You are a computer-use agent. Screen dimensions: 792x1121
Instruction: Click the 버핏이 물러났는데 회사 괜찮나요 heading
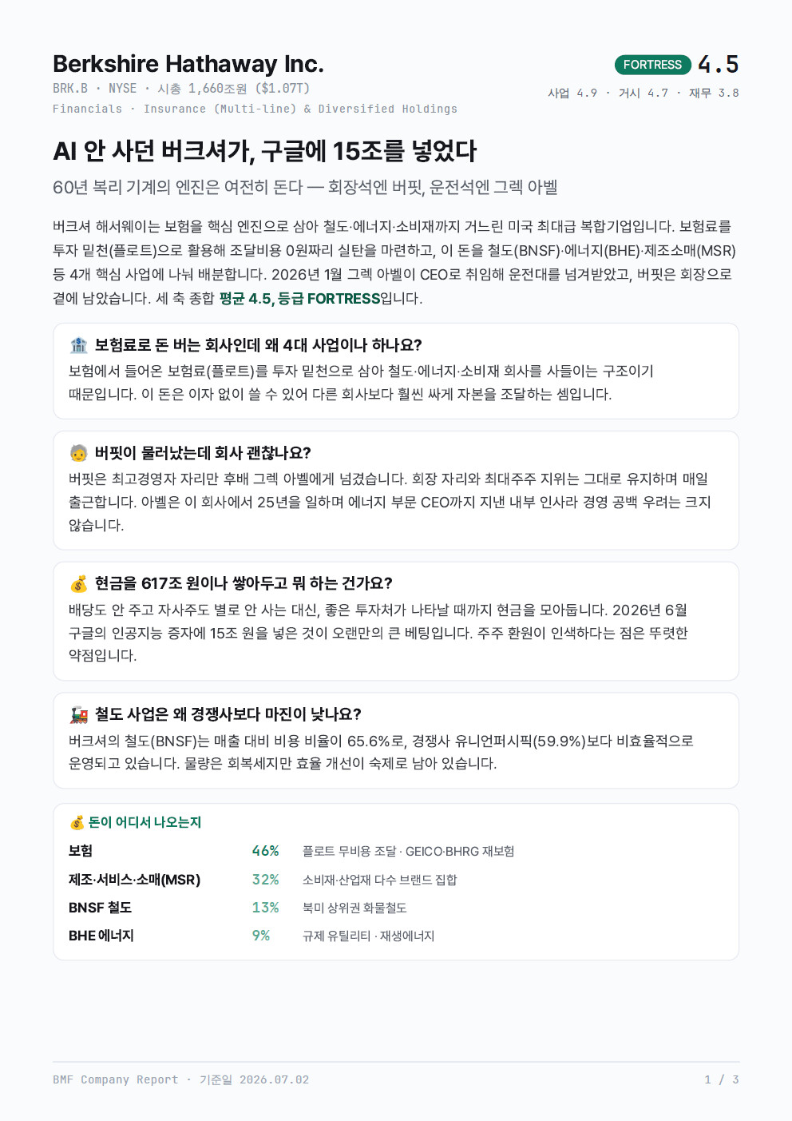pyautogui.click(x=203, y=453)
